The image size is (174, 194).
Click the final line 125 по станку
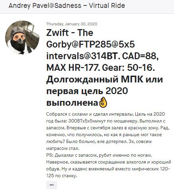pyautogui.click(x=62, y=176)
